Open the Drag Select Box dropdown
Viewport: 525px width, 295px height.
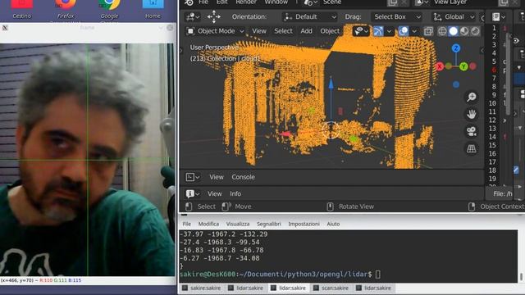396,16
